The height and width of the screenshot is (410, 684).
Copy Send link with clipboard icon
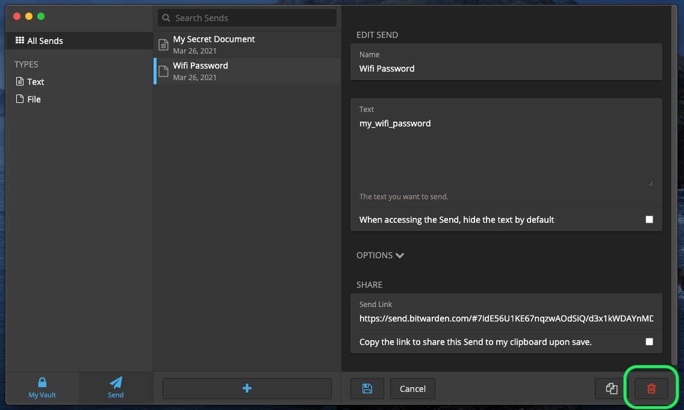click(612, 388)
